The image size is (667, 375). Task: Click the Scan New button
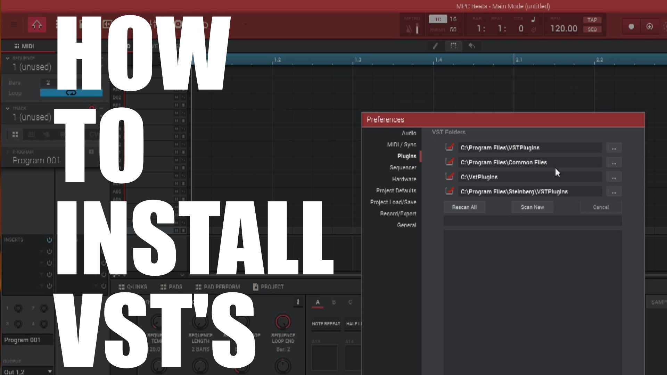532,207
